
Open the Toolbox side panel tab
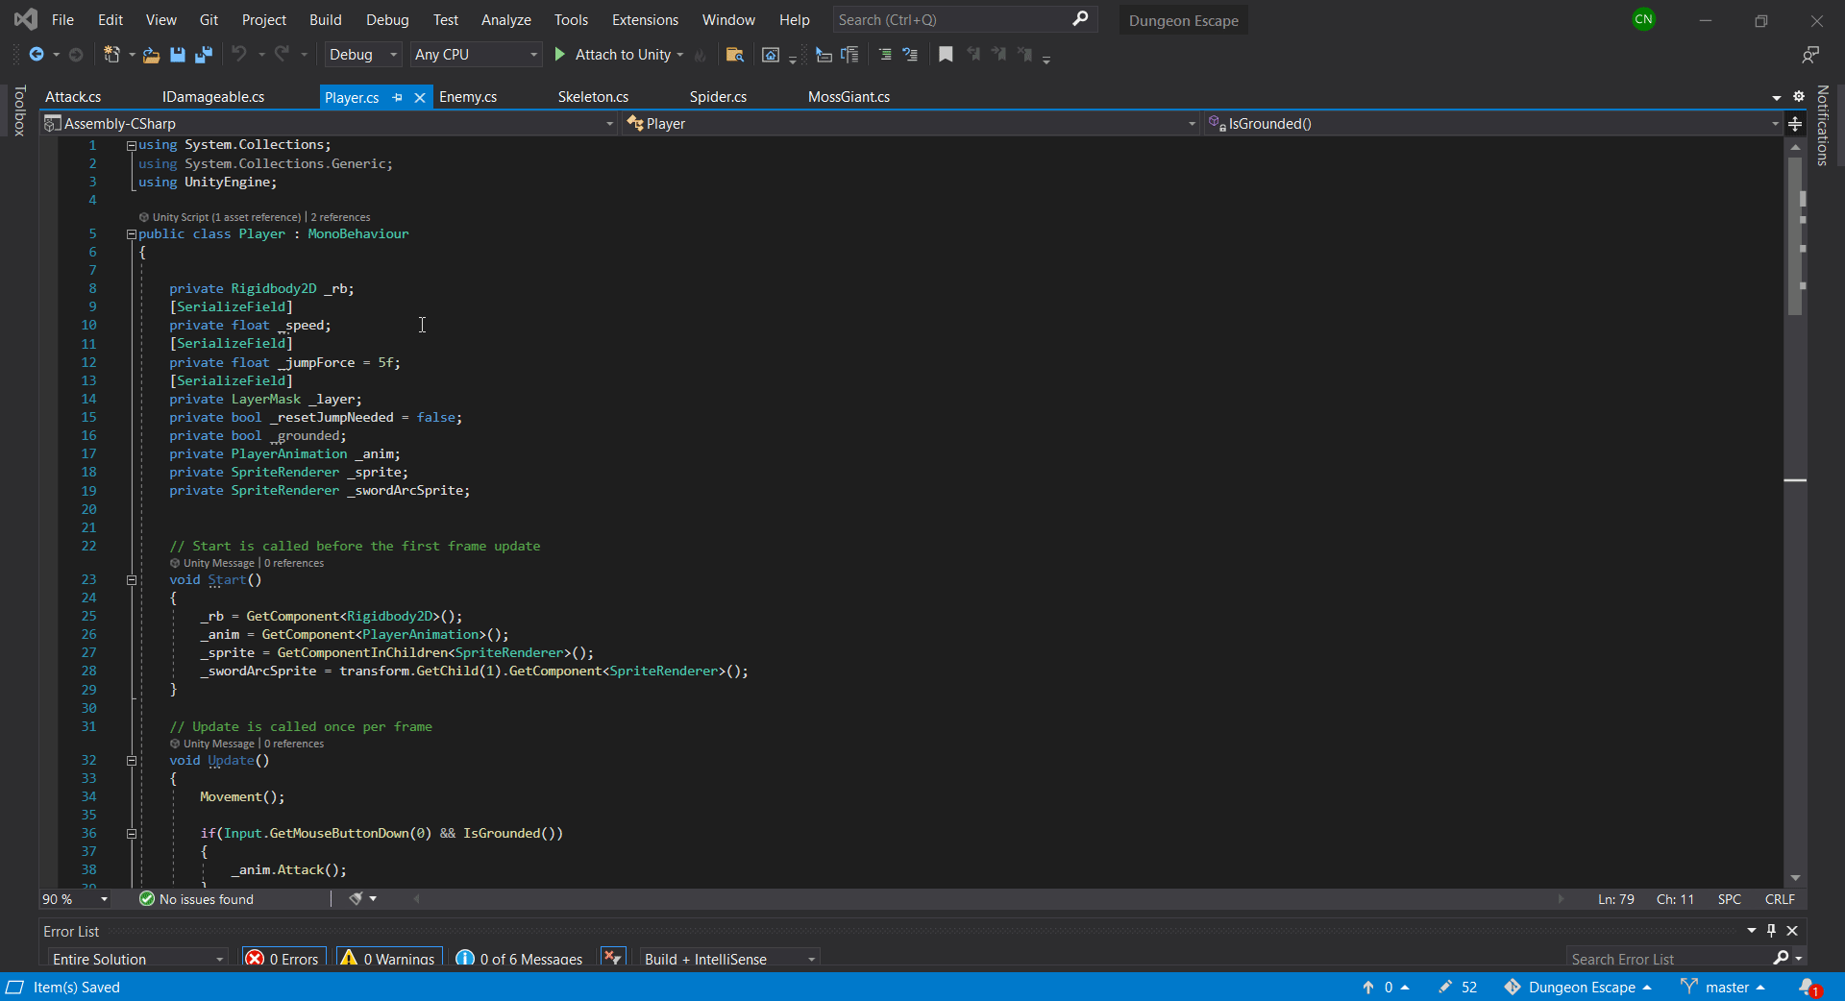19,111
